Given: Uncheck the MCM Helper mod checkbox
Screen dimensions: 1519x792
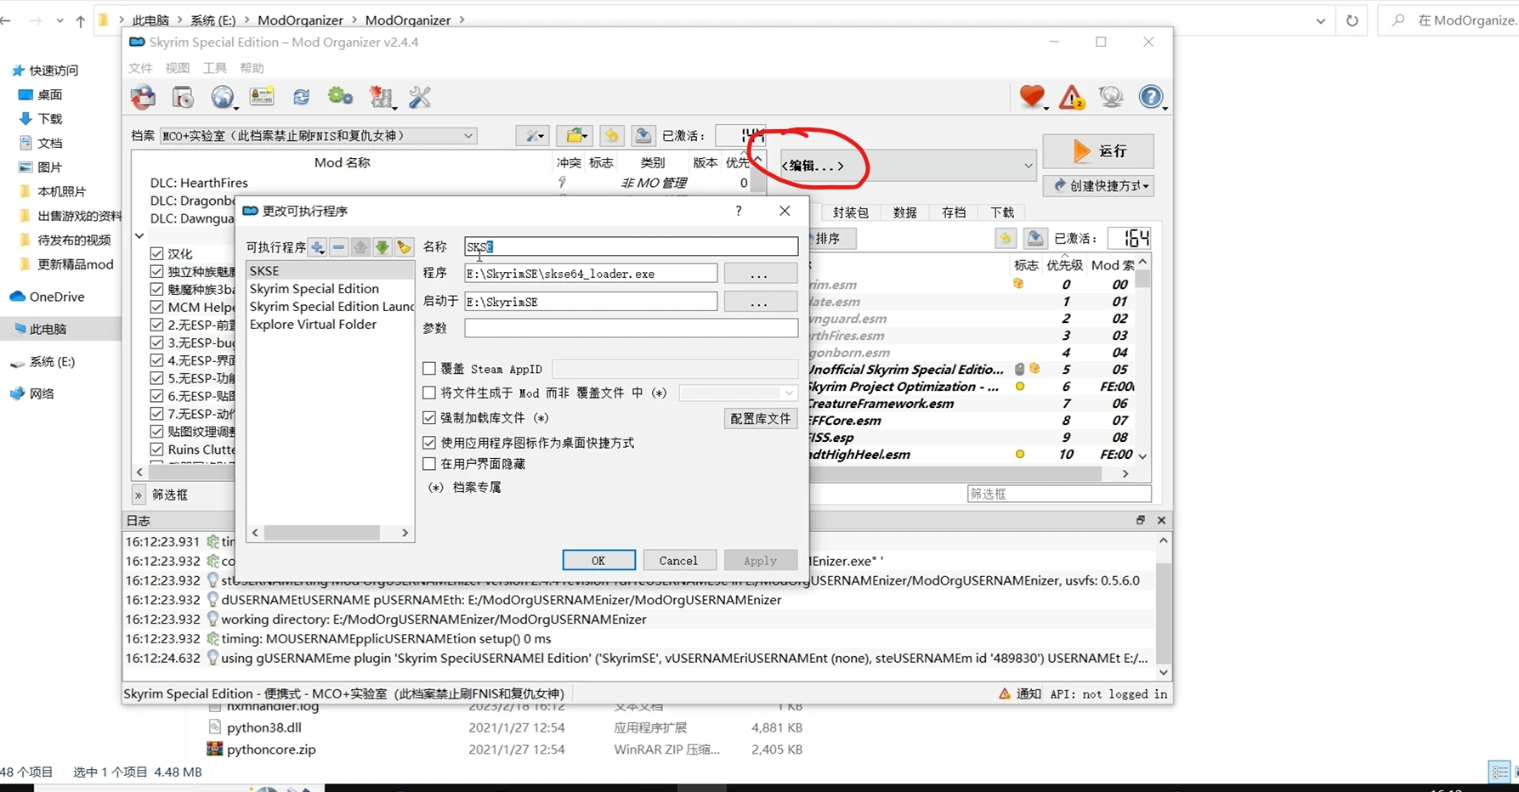Looking at the screenshot, I should (156, 307).
